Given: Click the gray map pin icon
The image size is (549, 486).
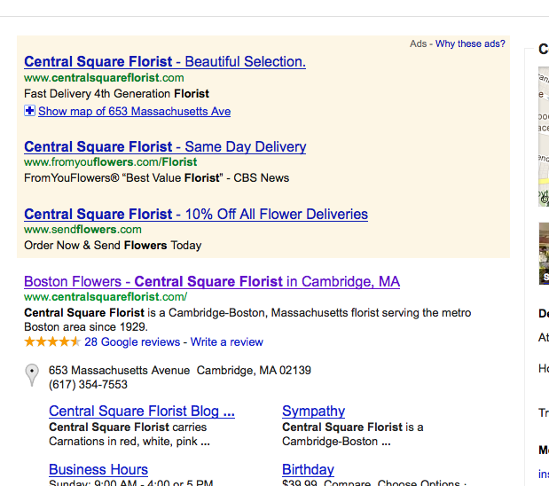Looking at the screenshot, I should tap(32, 375).
